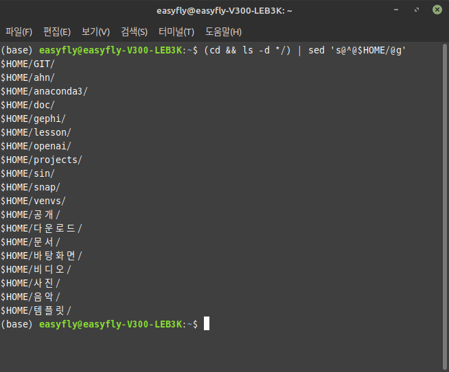Click the $HOME/doc/ output line
Viewport: 449px width, 372px height.
pyautogui.click(x=27, y=105)
